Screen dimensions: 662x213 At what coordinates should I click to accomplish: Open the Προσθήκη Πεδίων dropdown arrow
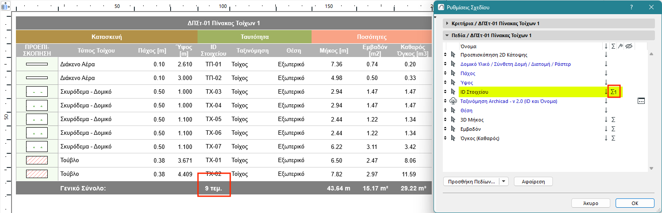click(x=504, y=181)
